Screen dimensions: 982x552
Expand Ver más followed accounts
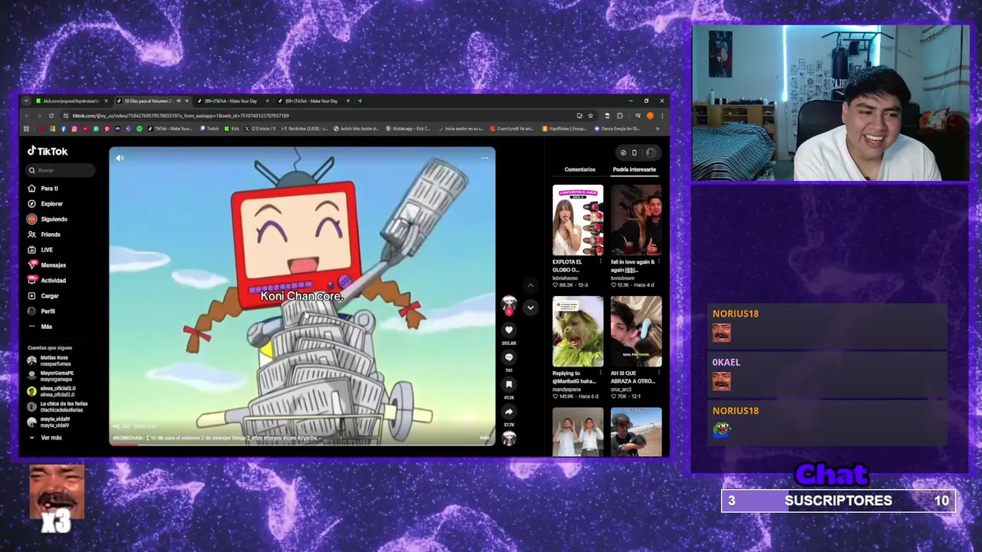(45, 438)
